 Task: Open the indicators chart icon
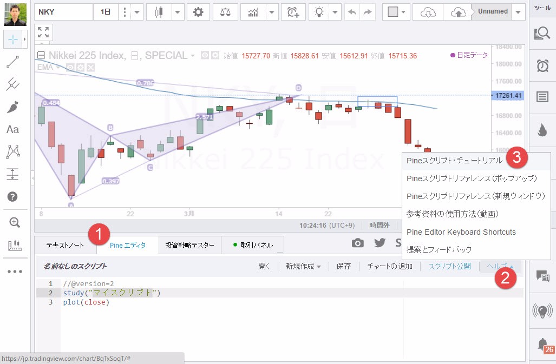click(253, 12)
